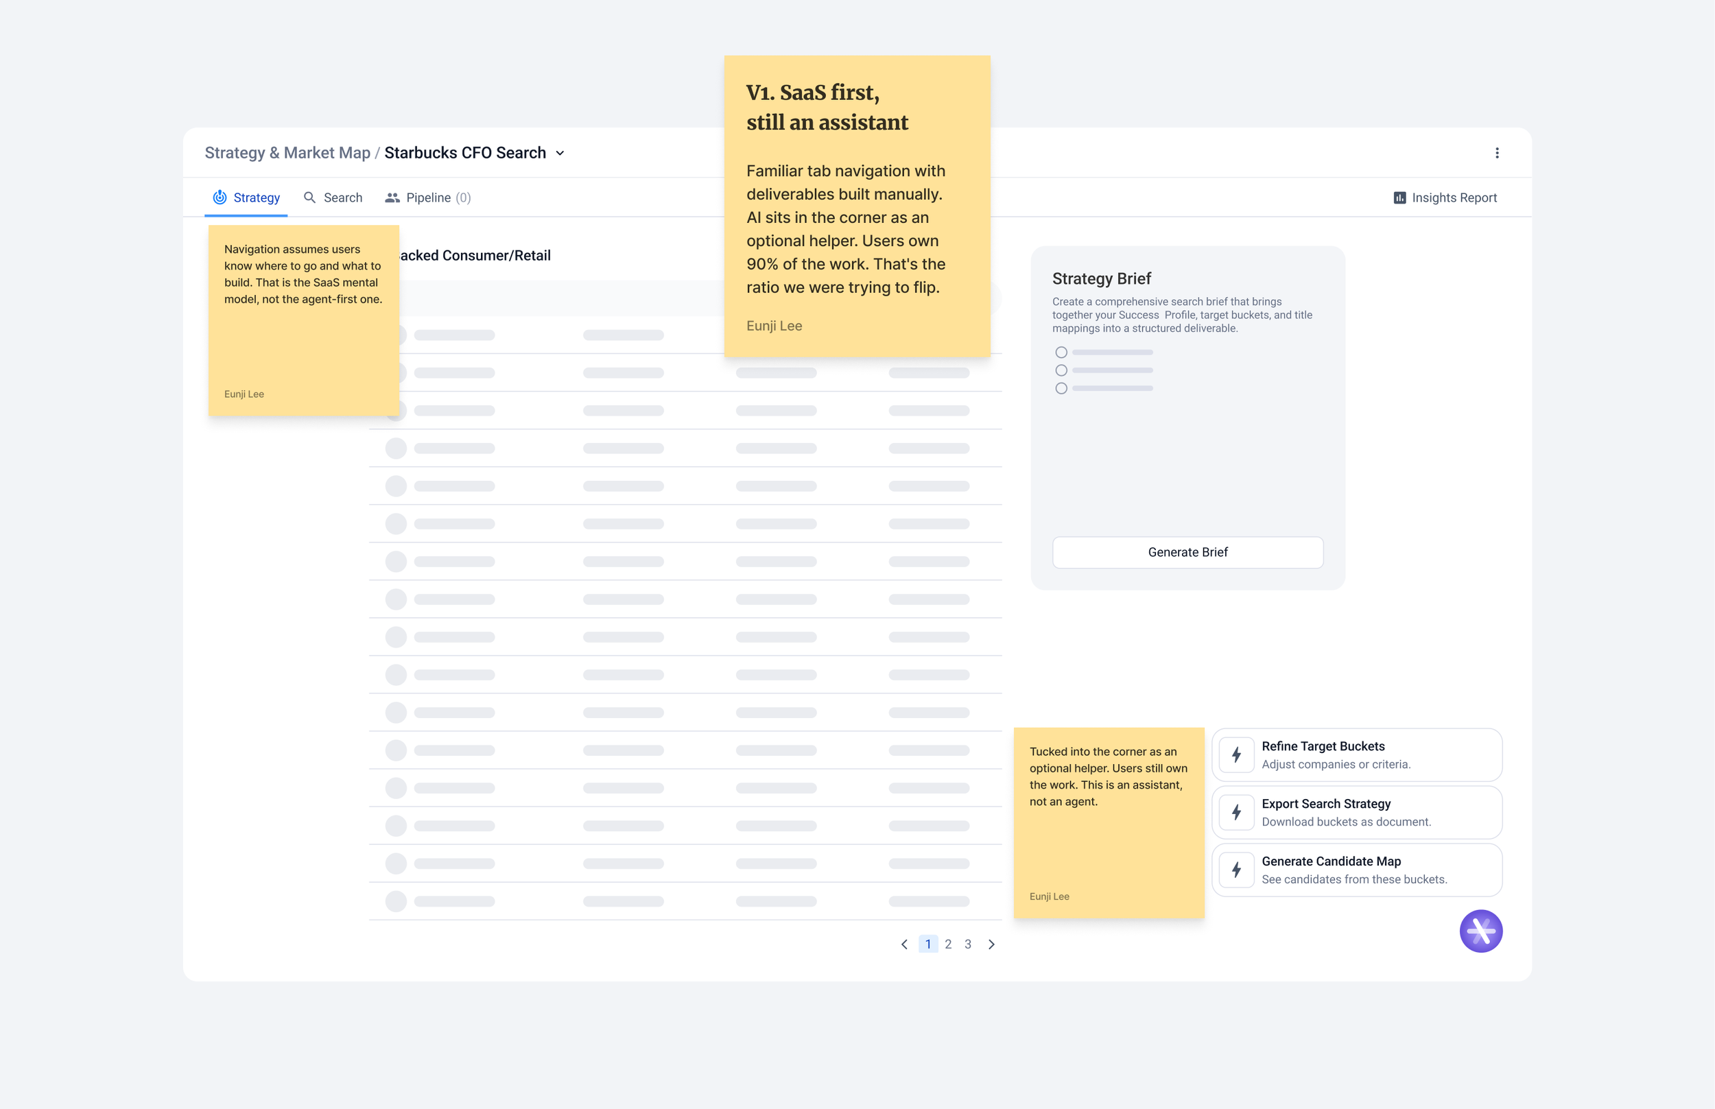Click the purple AI assistant asterisk button
This screenshot has width=1715, height=1109.
pos(1480,931)
